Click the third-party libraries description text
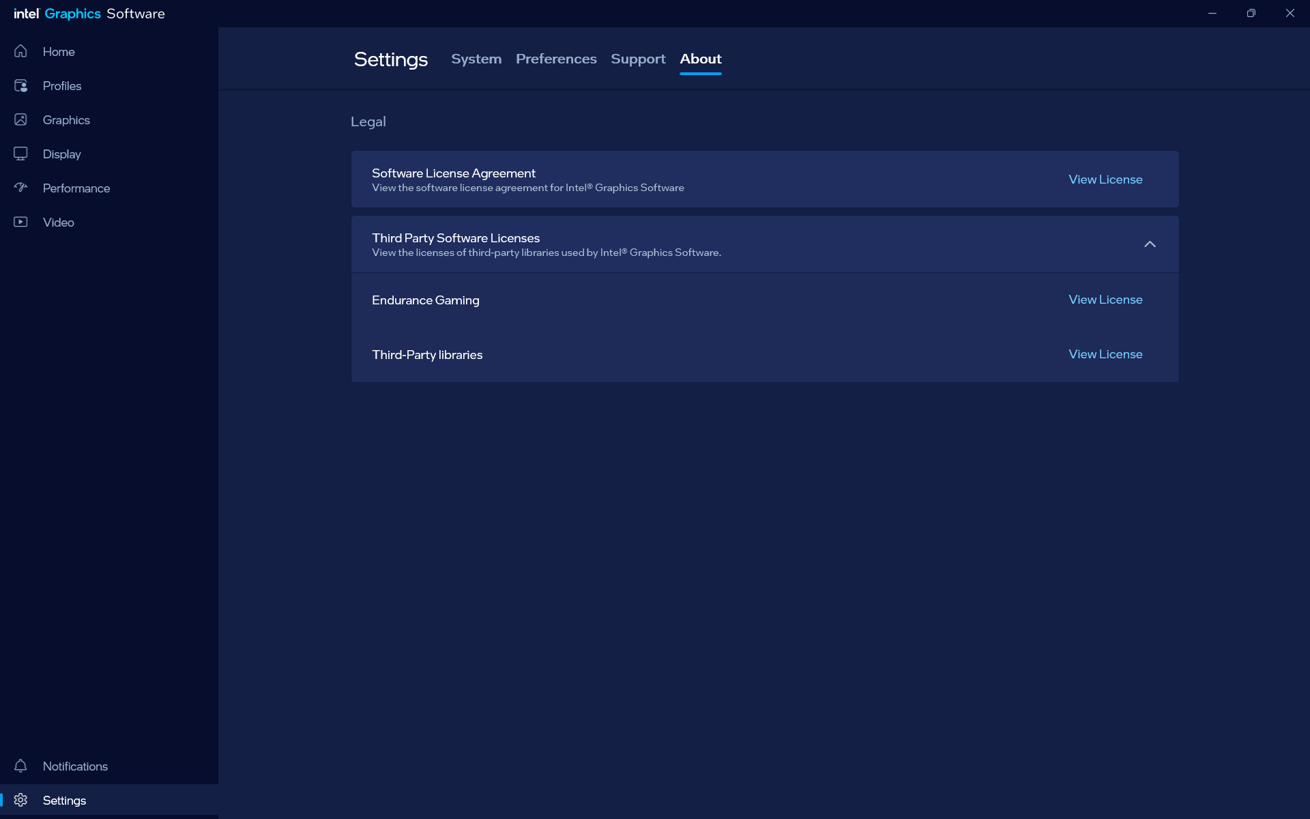This screenshot has width=1310, height=819. tap(547, 253)
